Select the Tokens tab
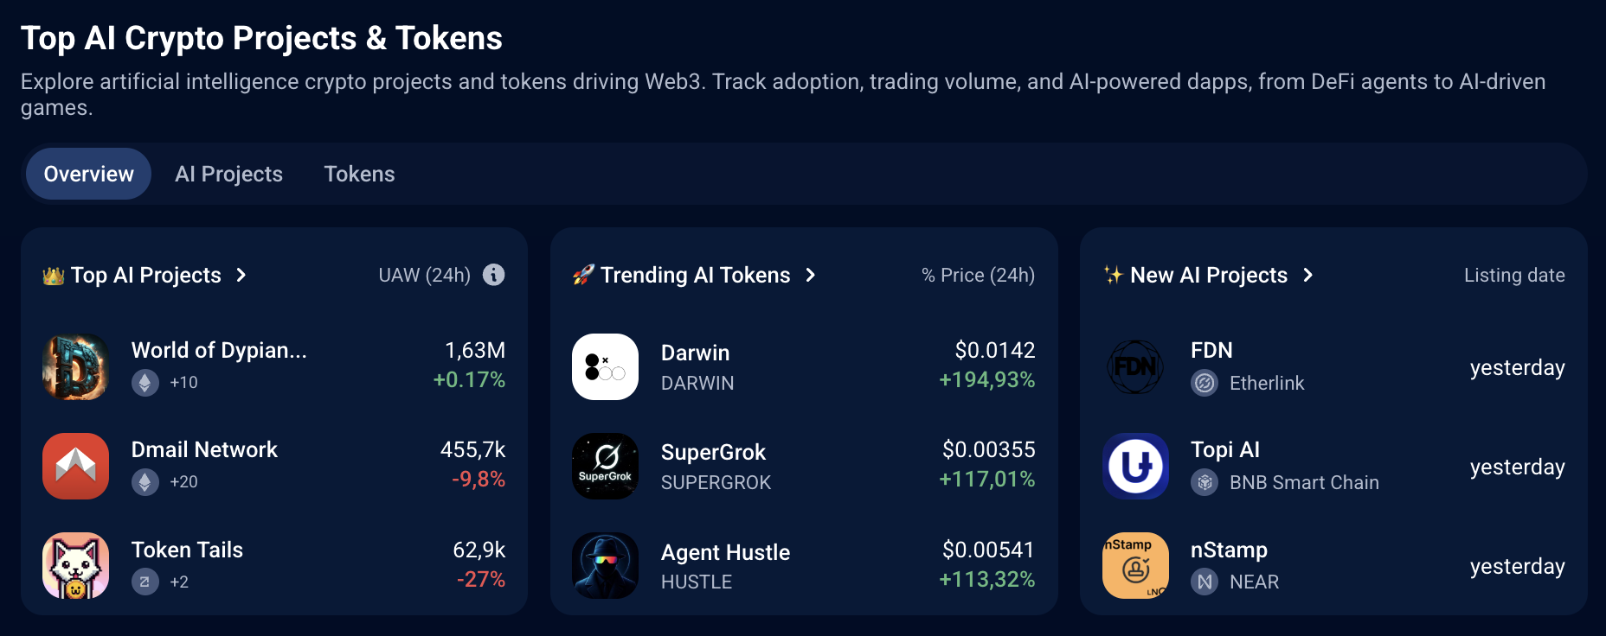1606x636 pixels. pos(359,174)
